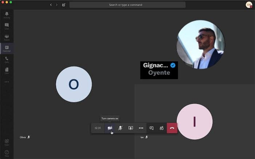Minimize the window with yellow button

coord(7,2)
